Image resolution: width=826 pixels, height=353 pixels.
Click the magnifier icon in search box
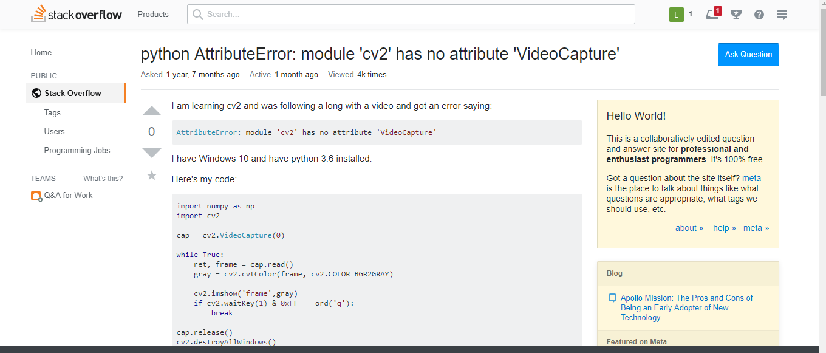click(x=197, y=14)
